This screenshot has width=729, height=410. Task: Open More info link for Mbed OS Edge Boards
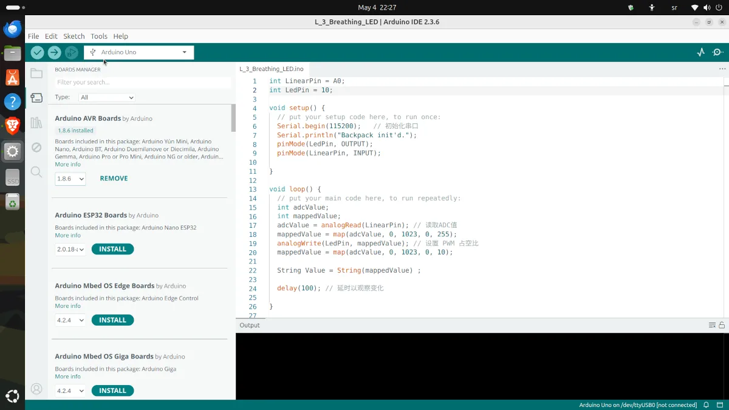point(67,306)
